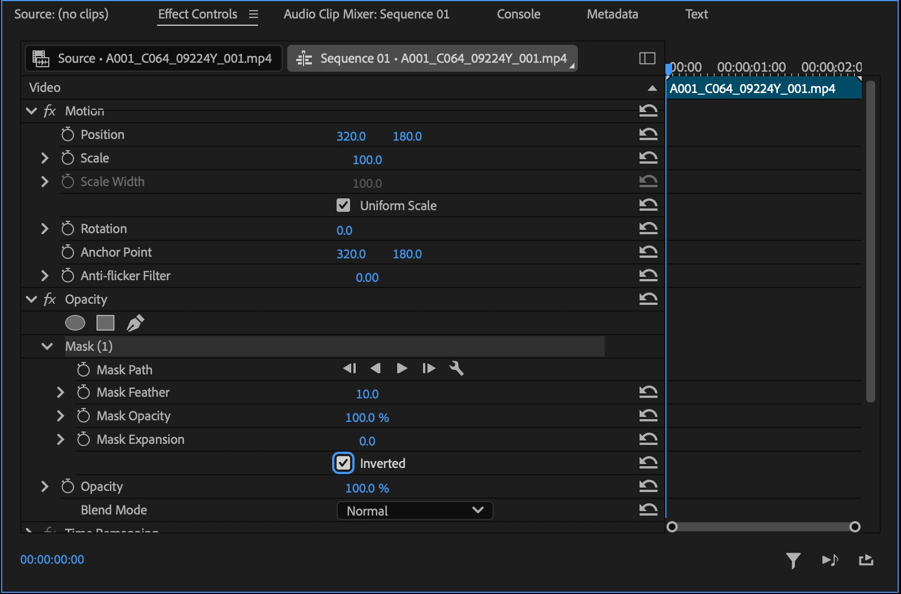Expand the Rotation parameter

coord(45,229)
